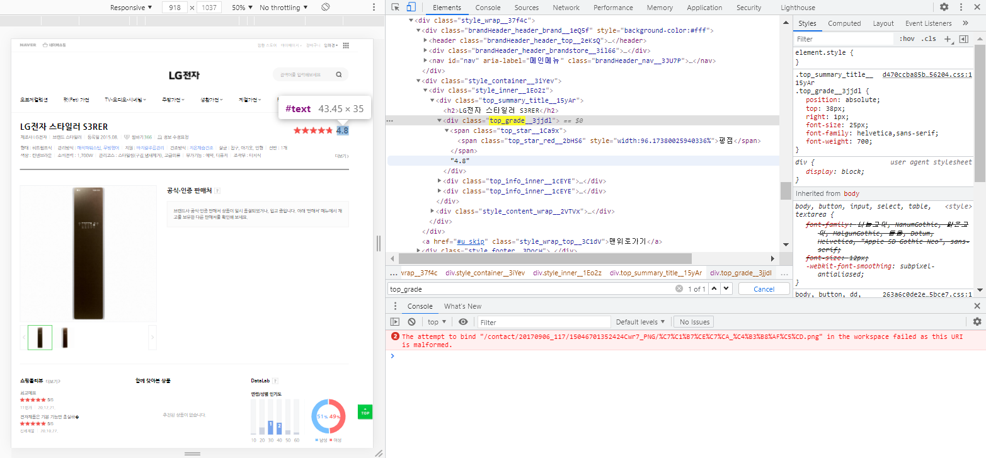Open the Performance tab
The image size is (986, 458).
point(613,8)
